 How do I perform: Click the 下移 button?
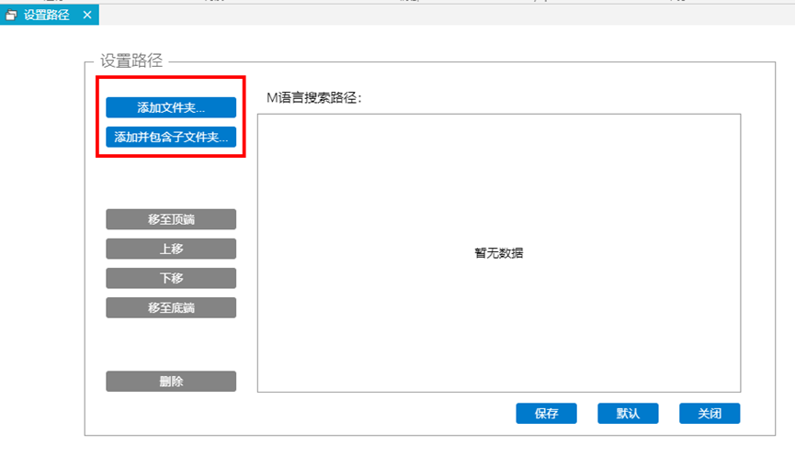(x=171, y=278)
